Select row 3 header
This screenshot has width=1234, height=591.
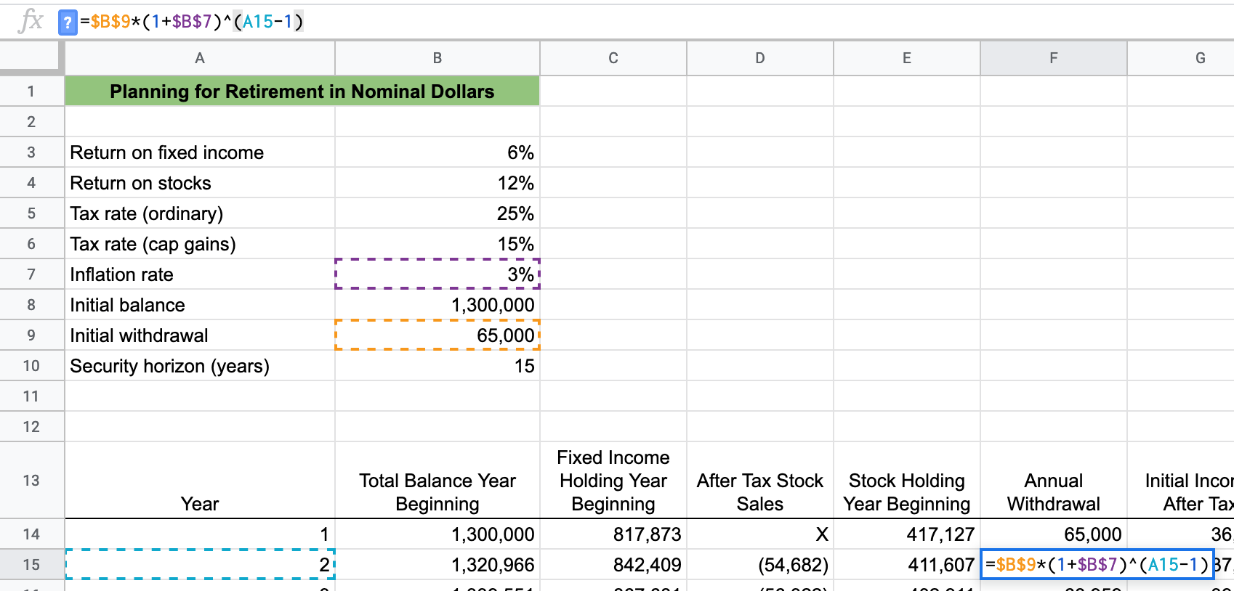click(x=31, y=152)
